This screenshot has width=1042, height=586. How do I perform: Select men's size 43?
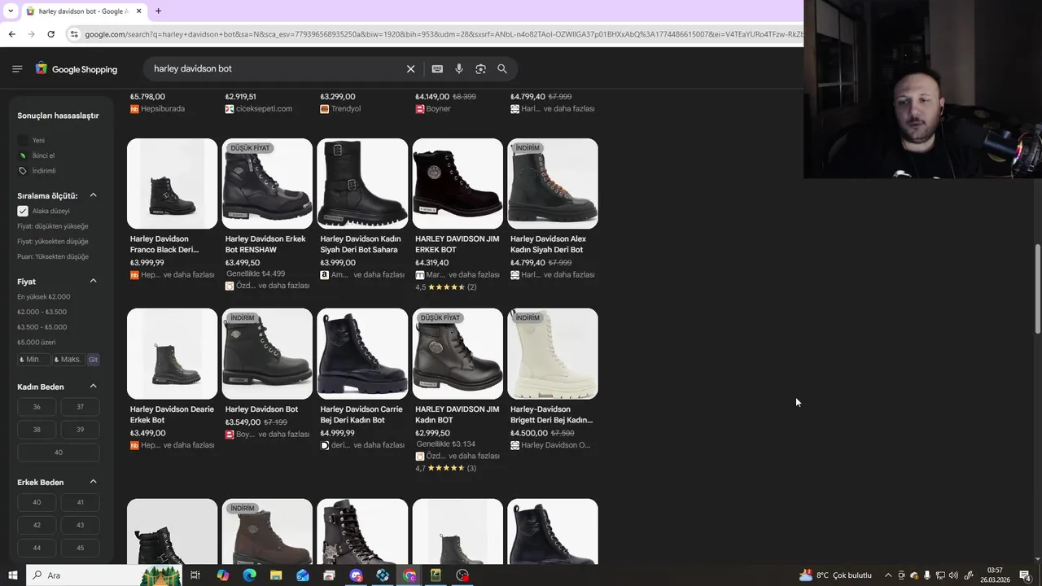[80, 525]
